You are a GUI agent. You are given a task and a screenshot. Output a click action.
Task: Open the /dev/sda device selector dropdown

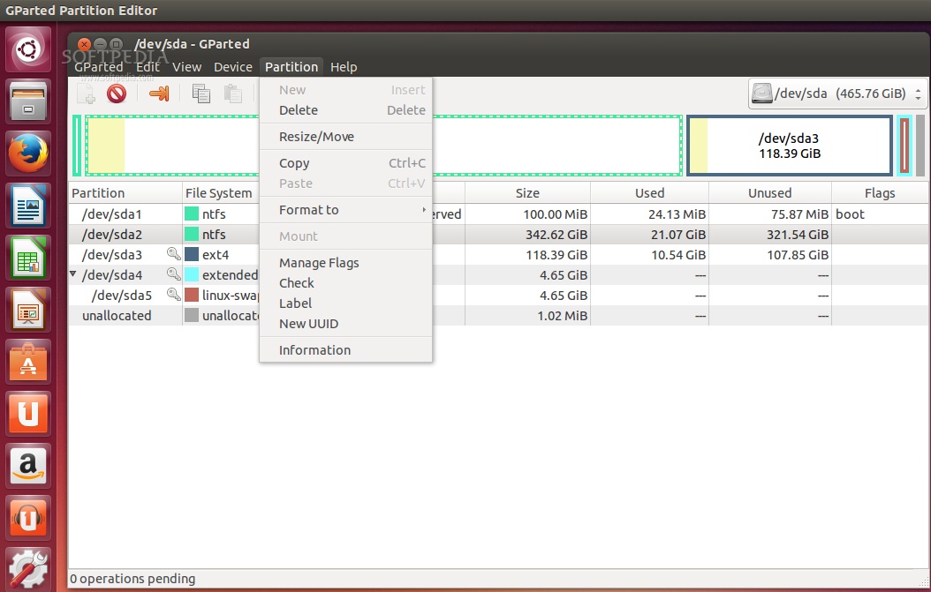tap(836, 94)
